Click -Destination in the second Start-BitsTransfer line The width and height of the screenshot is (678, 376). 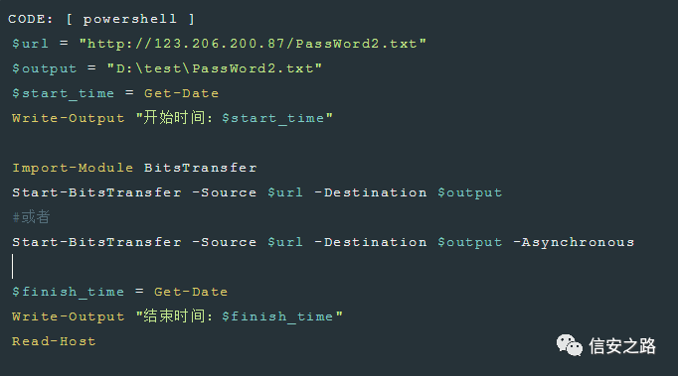[x=371, y=242]
